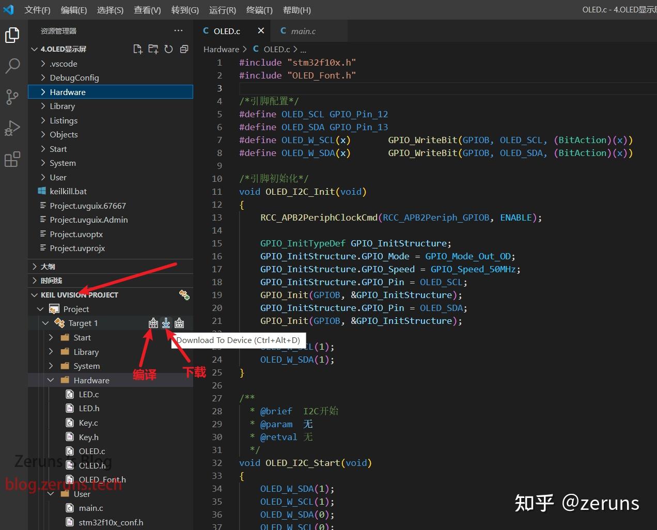Expand the Start group under Target 1
This screenshot has width=657, height=530.
[51, 337]
